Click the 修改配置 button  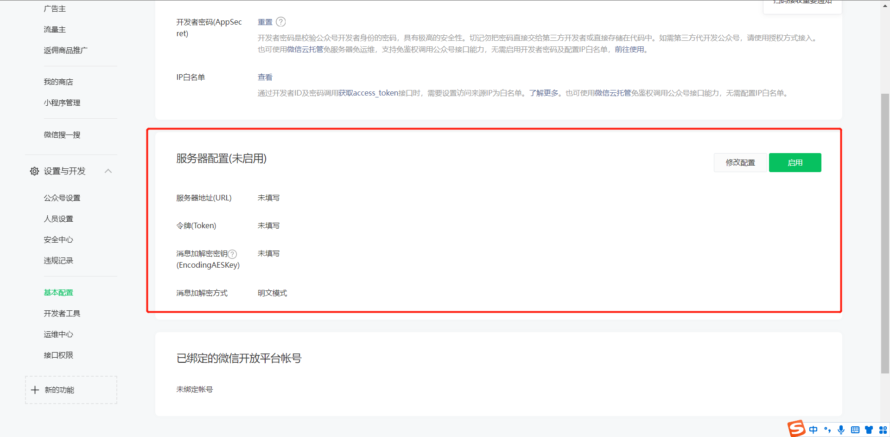click(740, 163)
